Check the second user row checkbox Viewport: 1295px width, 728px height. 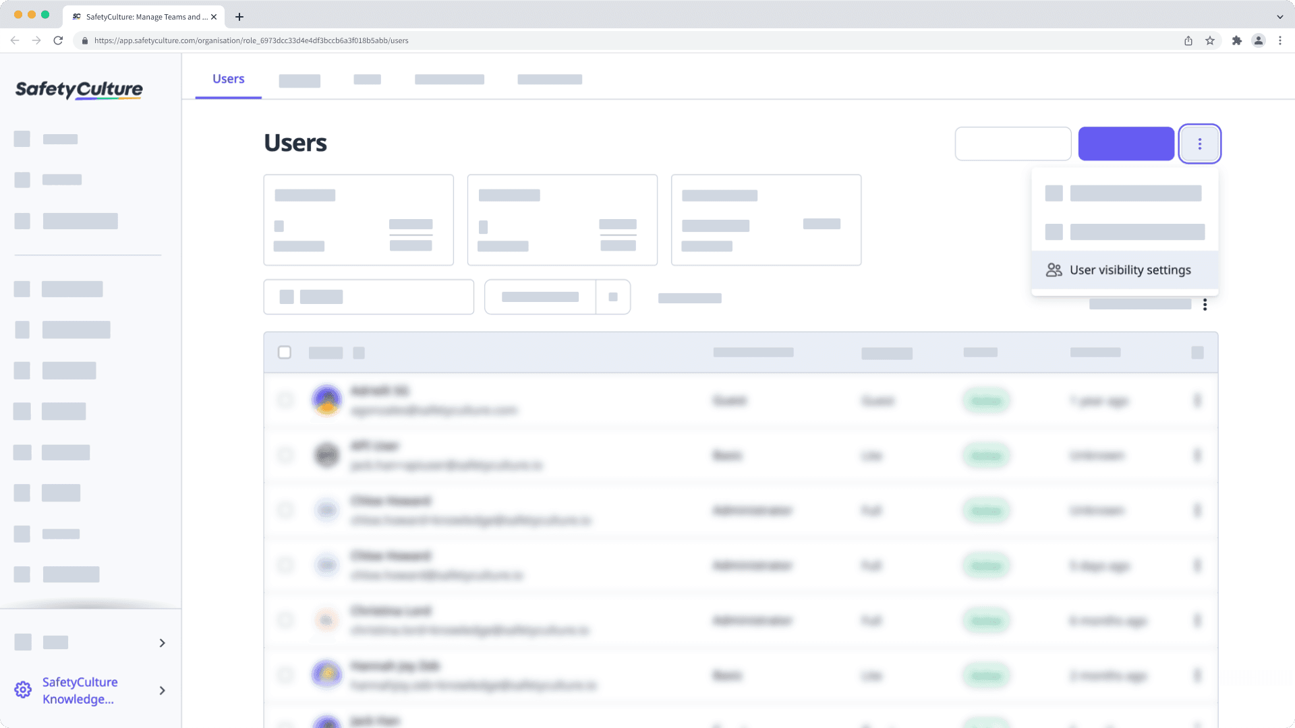tap(285, 455)
